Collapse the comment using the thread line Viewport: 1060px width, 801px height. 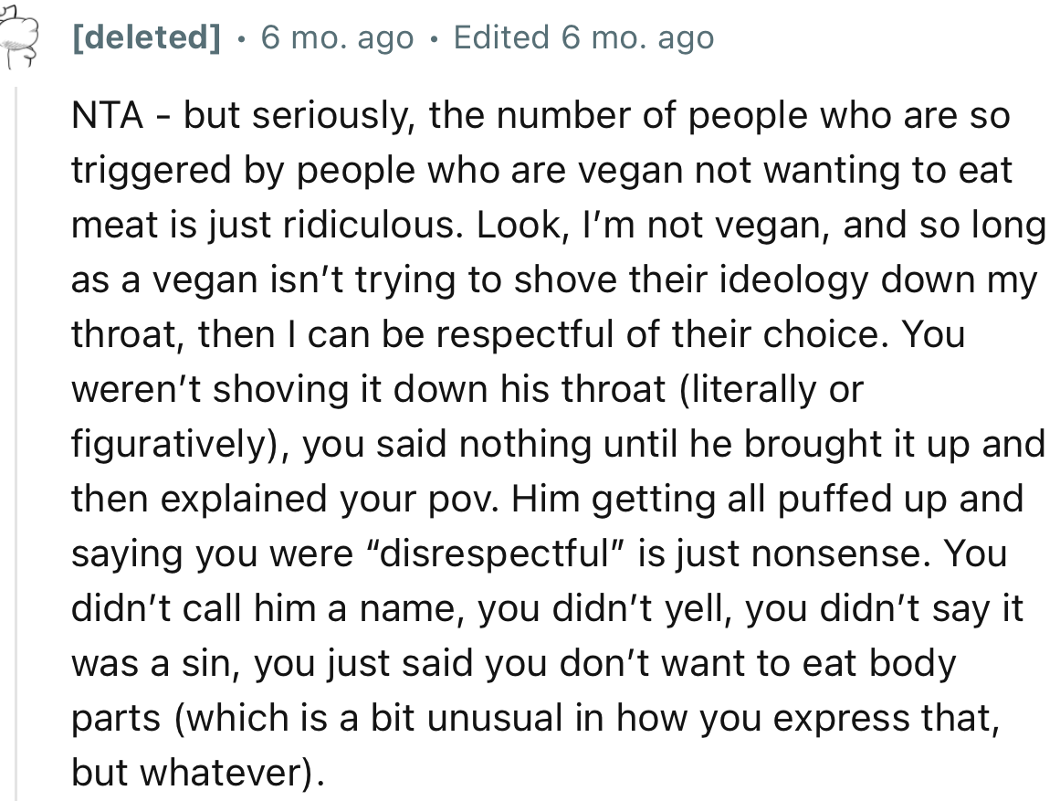16,438
